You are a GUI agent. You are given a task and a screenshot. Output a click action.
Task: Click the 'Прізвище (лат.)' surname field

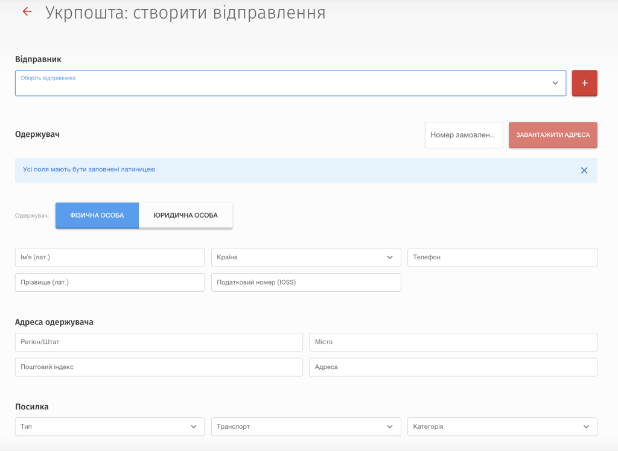(109, 282)
